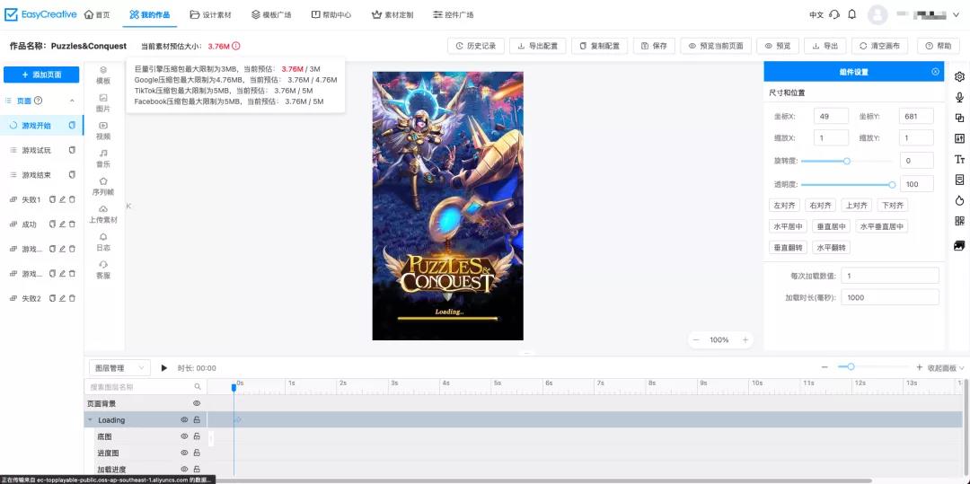This screenshot has height=484, width=970.
Task: Click the 旋转度 rotation slider handle
Action: tap(847, 161)
